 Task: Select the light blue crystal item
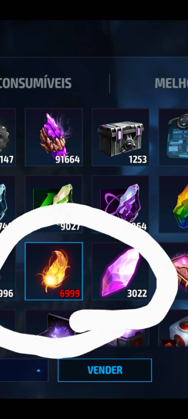(x=7, y=204)
